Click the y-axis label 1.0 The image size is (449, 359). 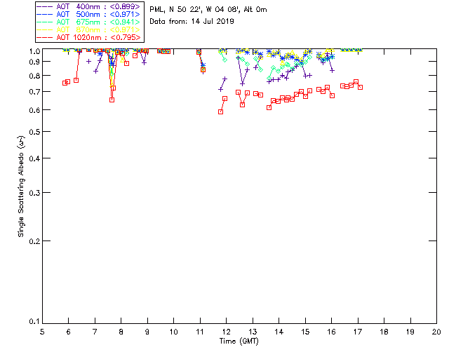pos(34,51)
